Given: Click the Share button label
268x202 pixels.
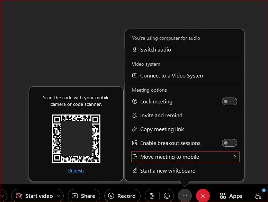Looking at the screenshot, I should [x=88, y=196].
